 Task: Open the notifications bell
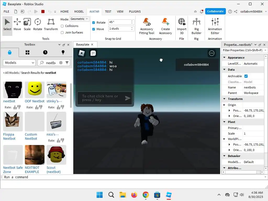coord(202,12)
